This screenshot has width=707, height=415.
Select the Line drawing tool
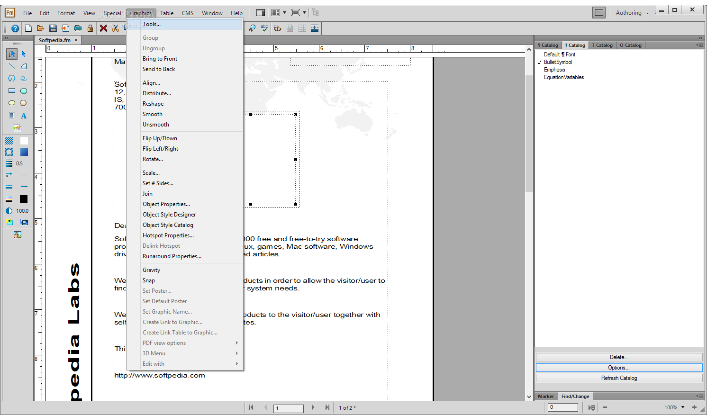[x=12, y=66]
